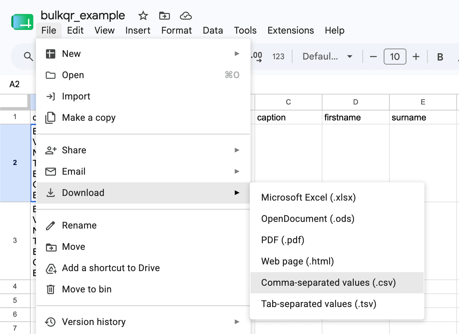Screen dimensions: 459x334
Task: Download as OpenDocument (.ods)
Action: pyautogui.click(x=337, y=219)
